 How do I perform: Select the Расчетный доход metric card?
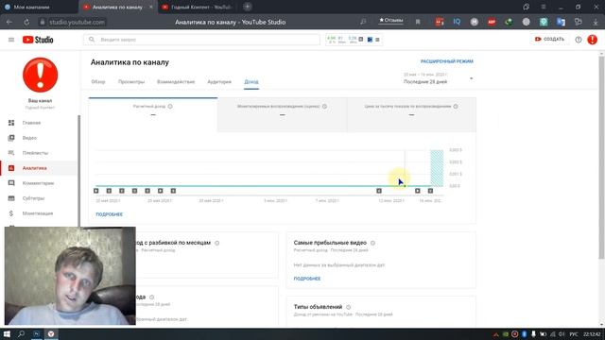[153, 114]
